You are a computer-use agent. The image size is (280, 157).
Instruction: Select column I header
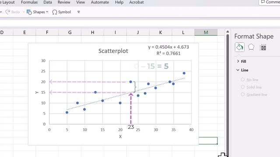coord(115,32)
